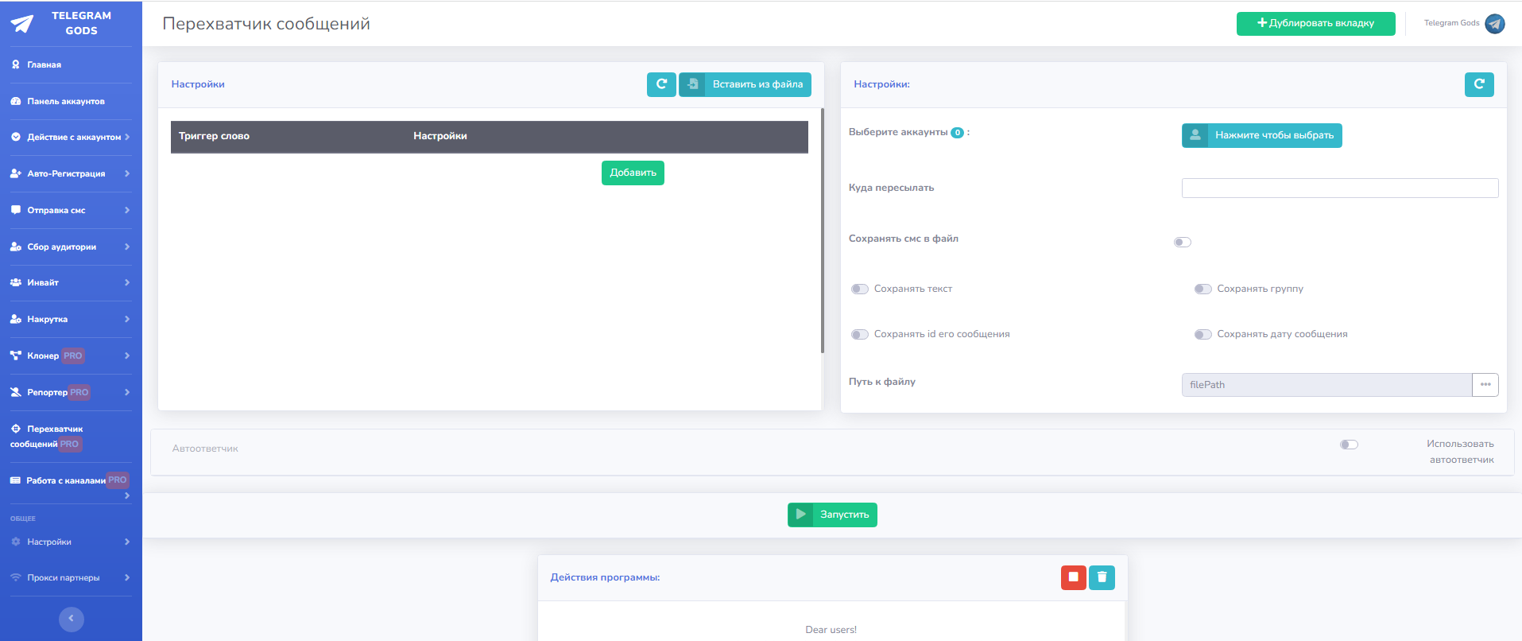Click the Перехватчик сообщений crosshair icon

tap(16, 429)
